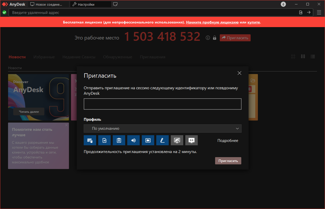Click the browse files icon in address bar

click(301, 12)
